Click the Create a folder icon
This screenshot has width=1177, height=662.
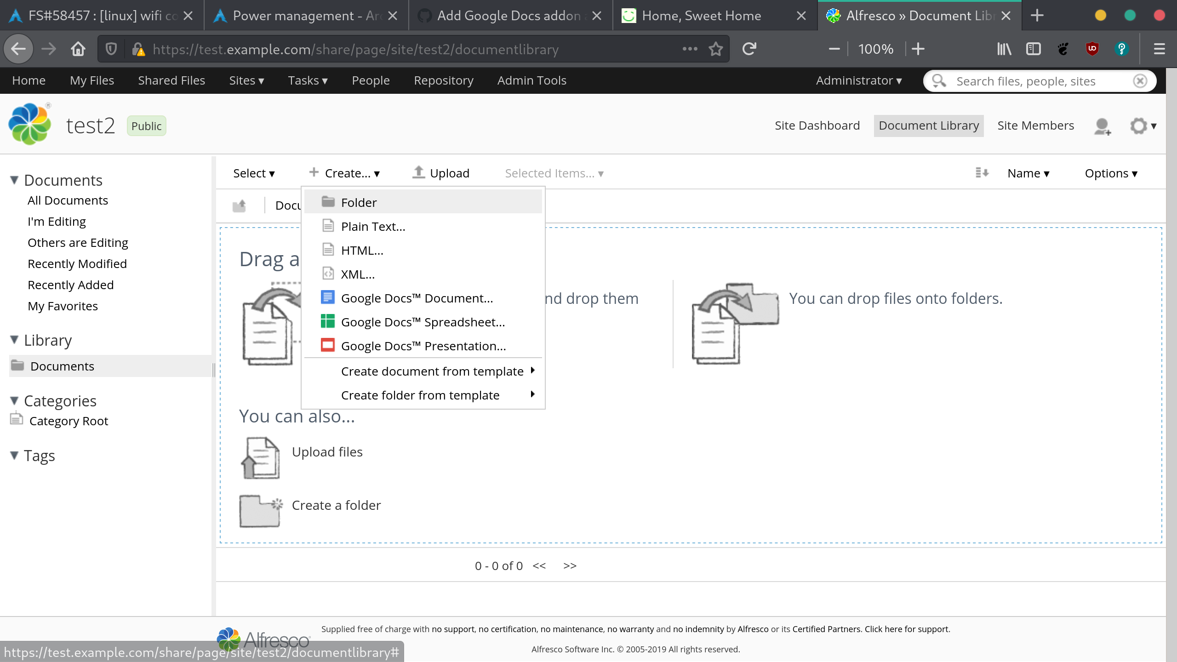coord(260,510)
